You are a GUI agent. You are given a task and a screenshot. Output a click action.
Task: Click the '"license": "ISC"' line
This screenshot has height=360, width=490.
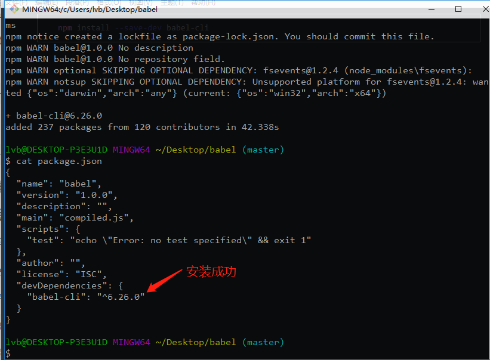click(x=61, y=274)
